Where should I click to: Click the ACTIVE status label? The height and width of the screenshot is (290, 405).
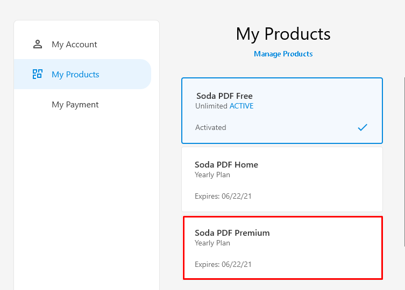click(x=241, y=106)
